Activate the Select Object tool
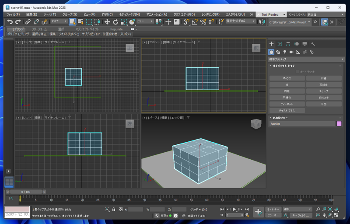The image size is (350, 224). 72,21
